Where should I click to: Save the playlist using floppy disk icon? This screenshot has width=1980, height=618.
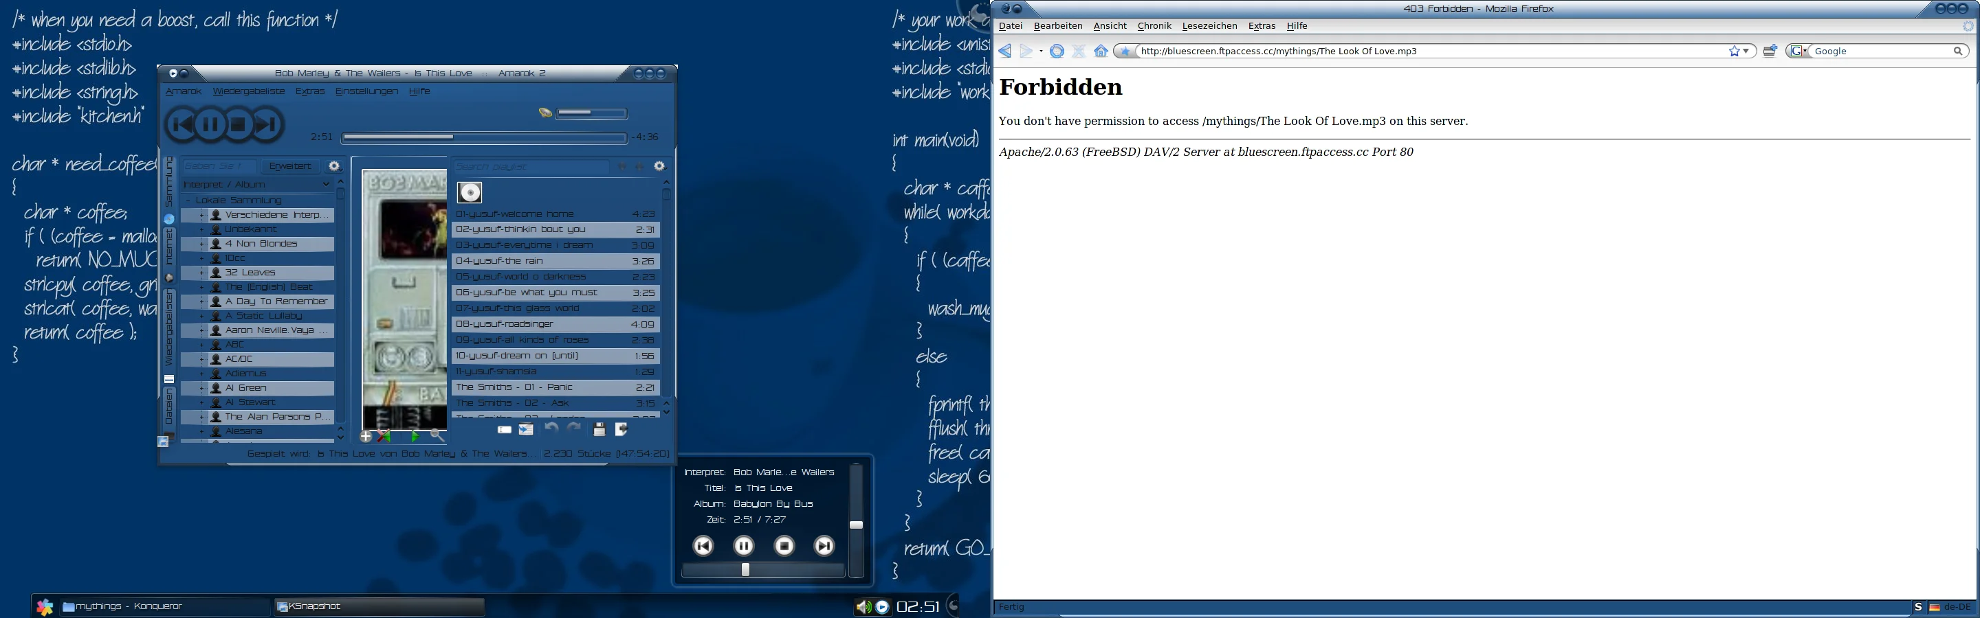click(599, 430)
